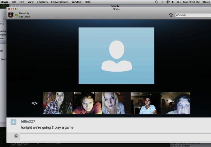Image resolution: width=211 pixels, height=147 pixels.
Task: Click the Blaire Lily profile picture
Action: (11, 15)
